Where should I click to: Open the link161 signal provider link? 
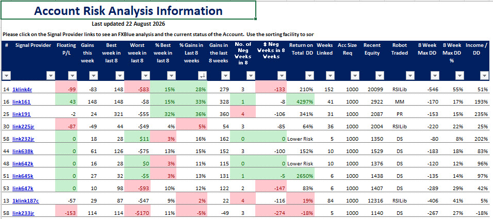(21, 102)
